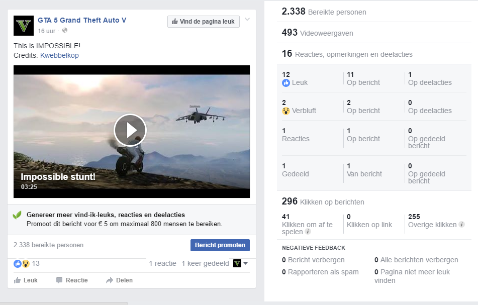Screen dimensions: 478x305
Task: Click the NEGATIEVE FEEDBACK heading
Action: (314, 248)
